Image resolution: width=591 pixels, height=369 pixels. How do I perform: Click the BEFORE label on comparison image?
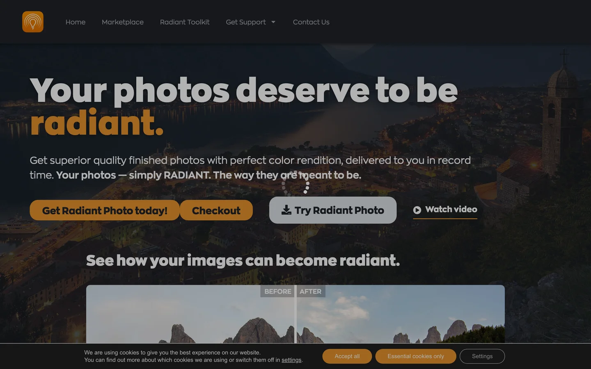tap(277, 292)
